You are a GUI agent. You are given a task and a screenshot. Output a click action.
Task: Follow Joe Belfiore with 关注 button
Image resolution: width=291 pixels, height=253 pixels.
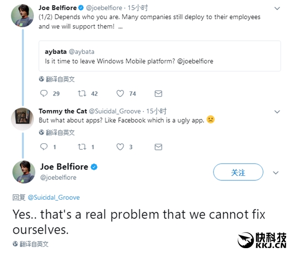(238, 173)
